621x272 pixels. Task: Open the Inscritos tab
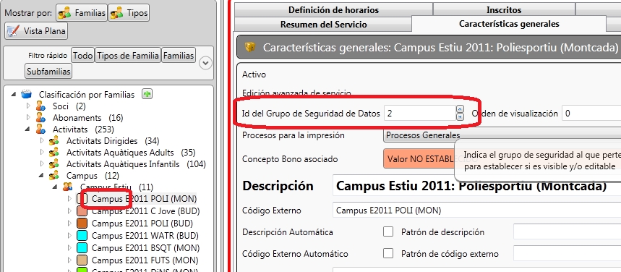[504, 10]
